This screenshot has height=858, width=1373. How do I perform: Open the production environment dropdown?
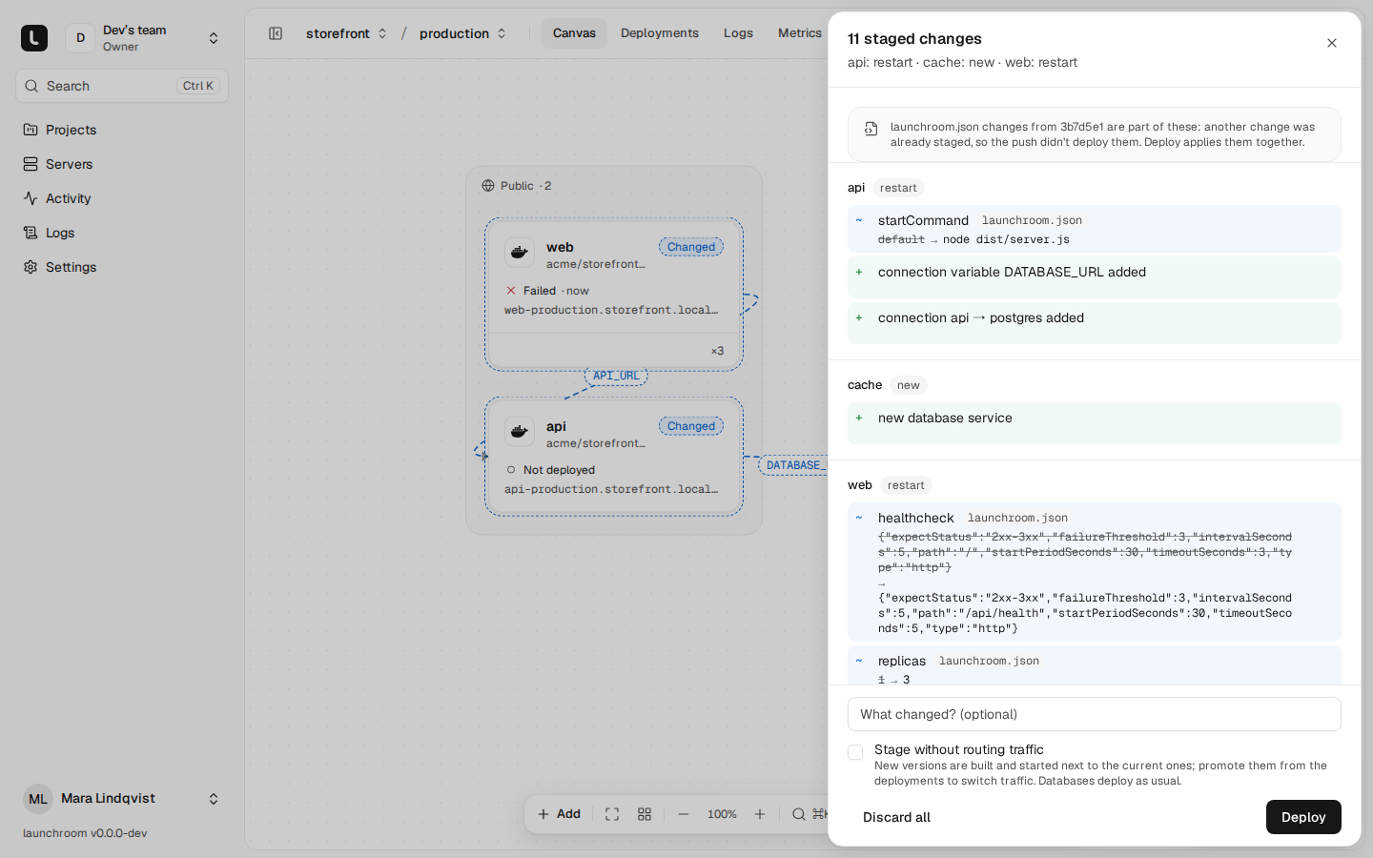(x=462, y=33)
